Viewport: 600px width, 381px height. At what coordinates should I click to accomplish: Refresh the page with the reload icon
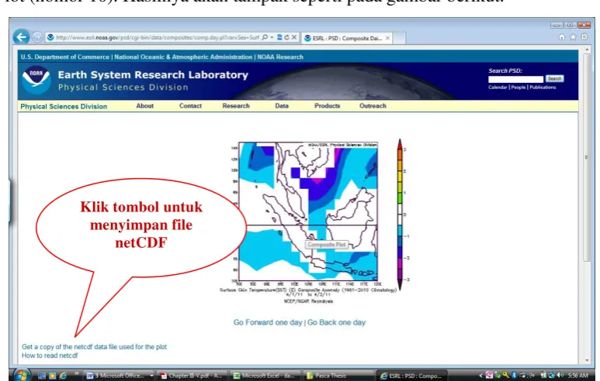click(286, 37)
